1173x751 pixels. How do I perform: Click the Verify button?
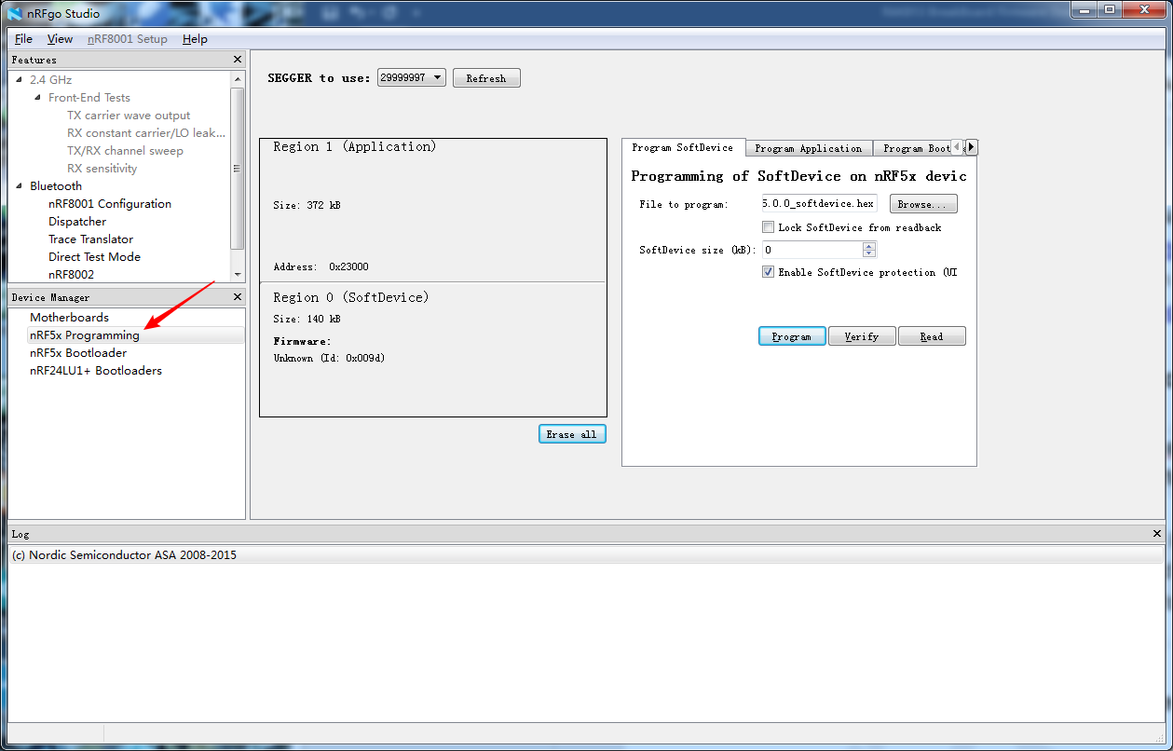862,336
